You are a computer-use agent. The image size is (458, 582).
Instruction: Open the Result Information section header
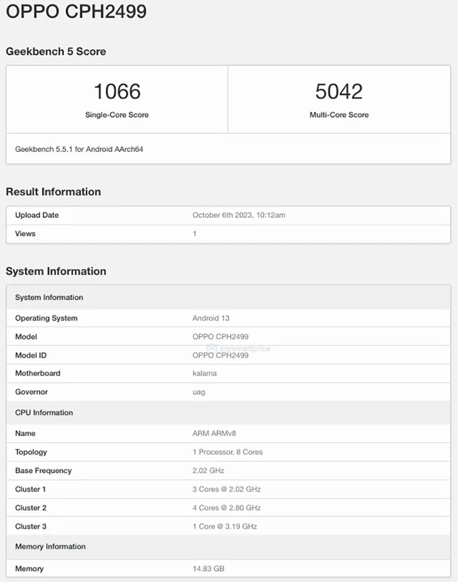pyautogui.click(x=54, y=192)
